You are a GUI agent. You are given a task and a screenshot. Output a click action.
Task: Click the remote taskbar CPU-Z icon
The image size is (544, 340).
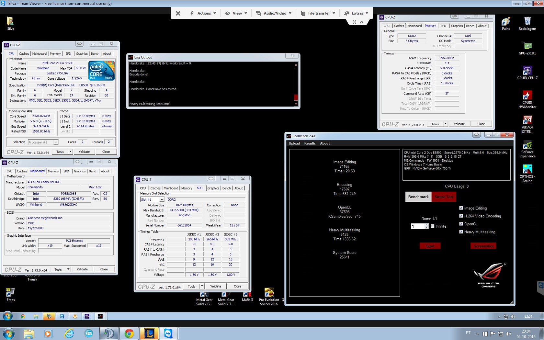click(87, 316)
